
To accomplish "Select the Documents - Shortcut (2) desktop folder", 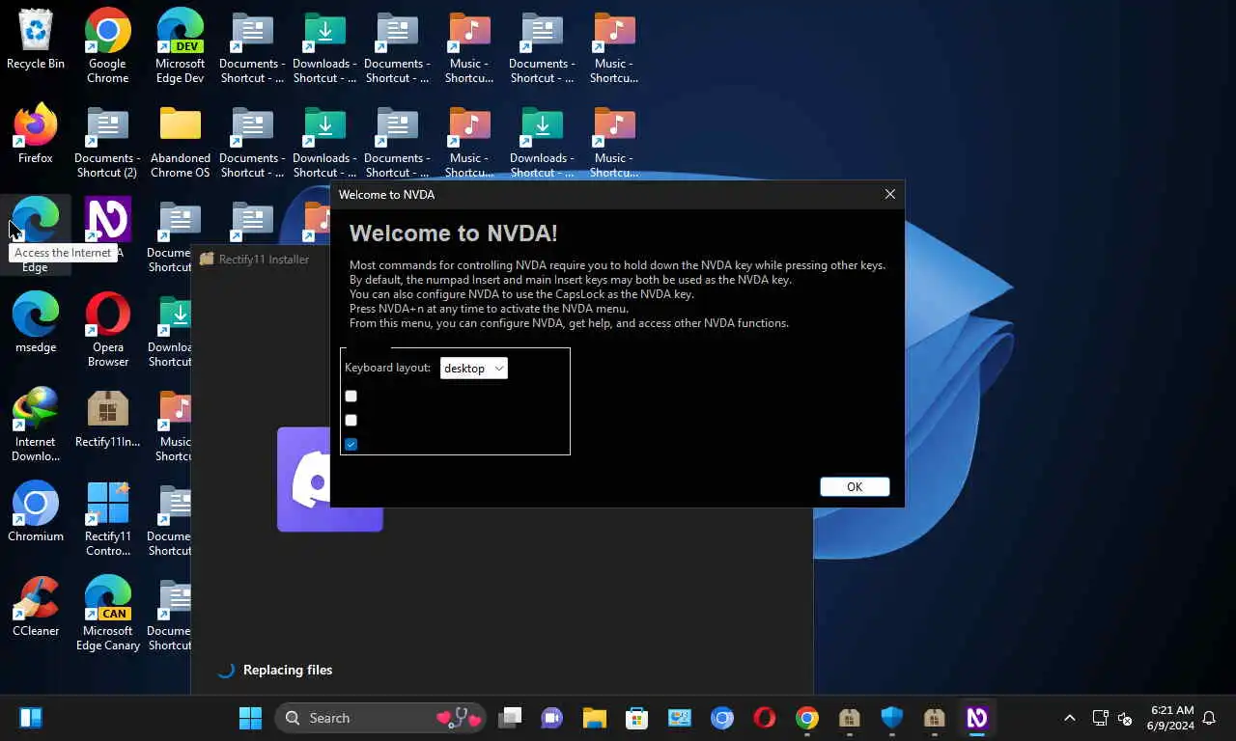I will point(107,140).
